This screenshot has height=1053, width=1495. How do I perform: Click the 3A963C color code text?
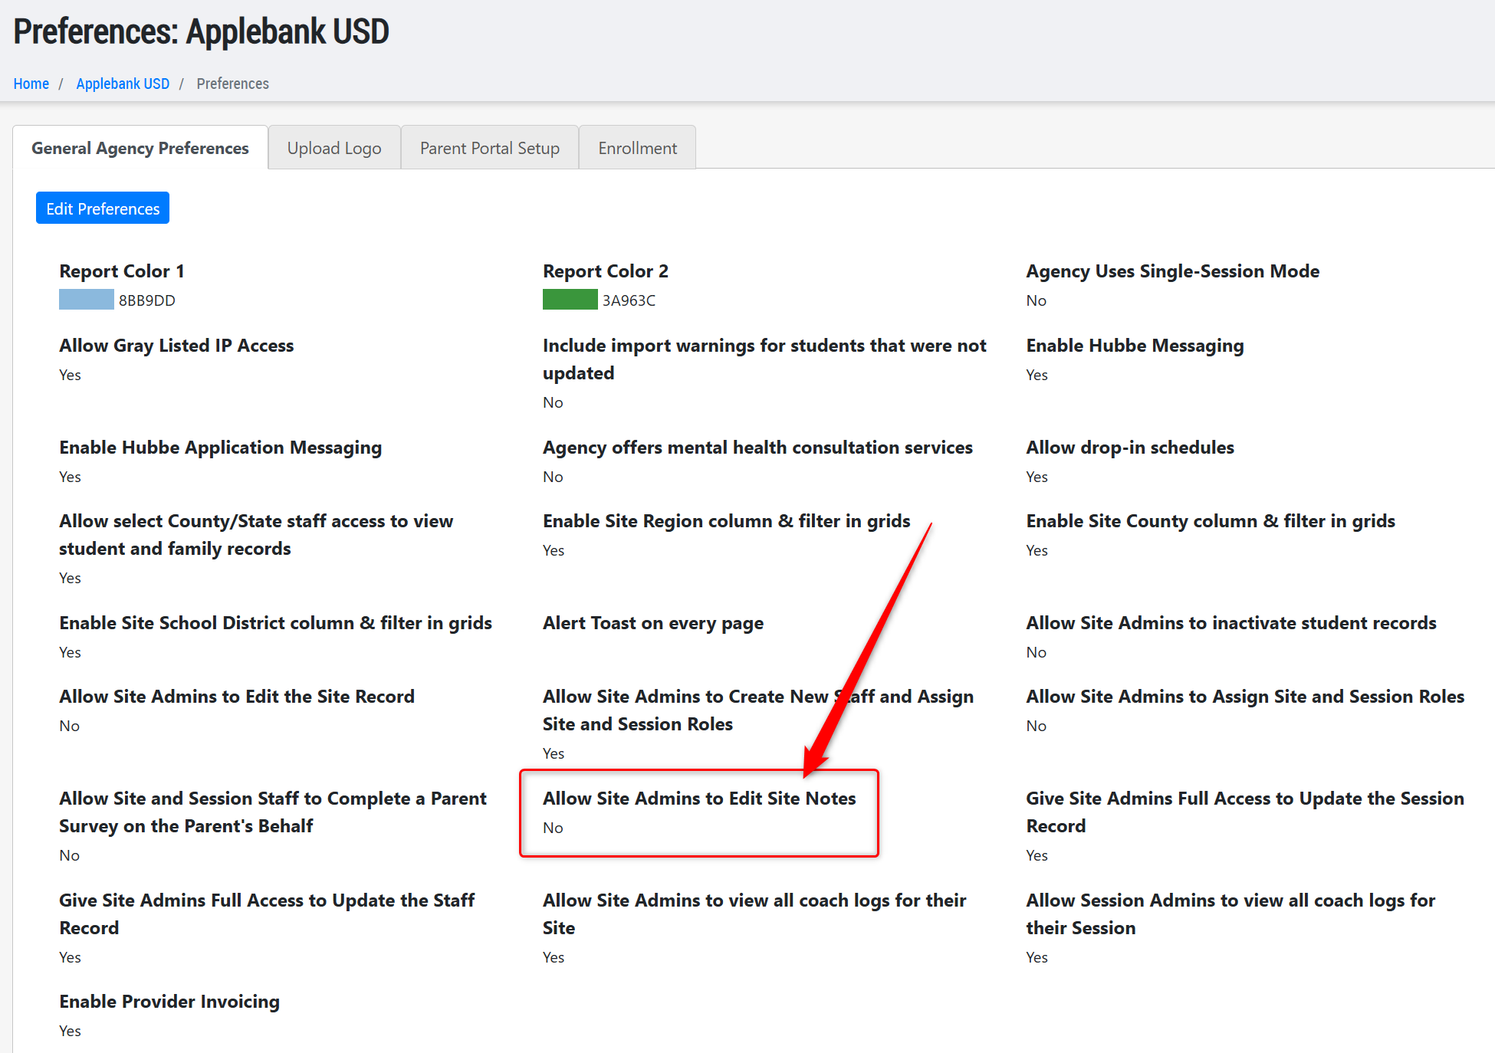click(629, 300)
